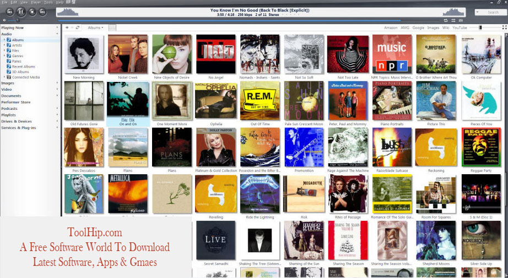Image resolution: width=508 pixels, height=278 pixels.
Task: Expand the Connected Media tree node
Action: click(x=4, y=77)
